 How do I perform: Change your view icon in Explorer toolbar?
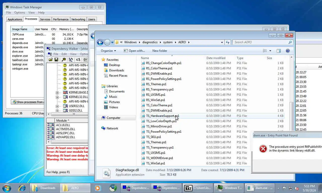[x=265, y=51]
